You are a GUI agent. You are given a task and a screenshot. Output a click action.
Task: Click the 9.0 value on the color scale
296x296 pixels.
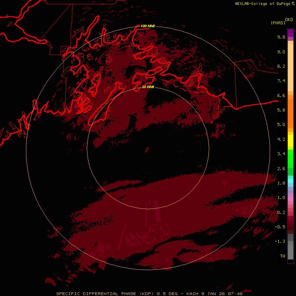click(281, 52)
